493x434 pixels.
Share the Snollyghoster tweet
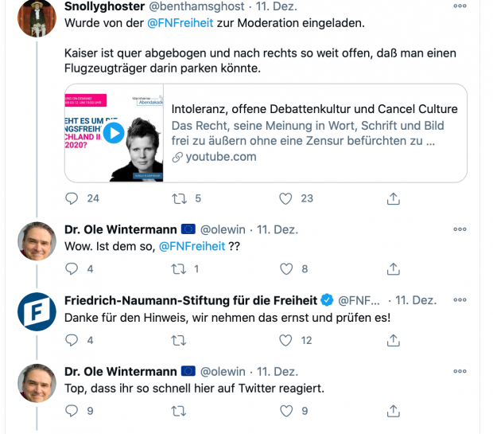392,198
